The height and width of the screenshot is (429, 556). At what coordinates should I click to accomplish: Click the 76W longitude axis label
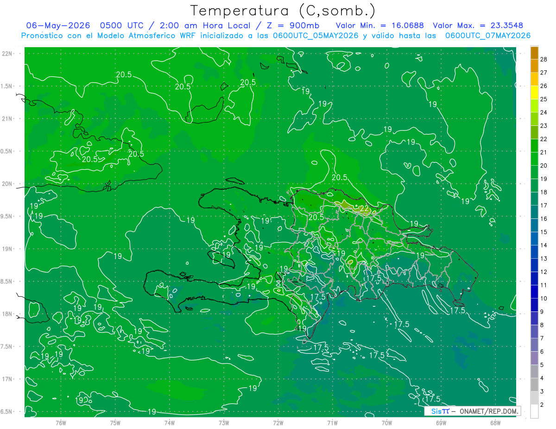(x=61, y=423)
